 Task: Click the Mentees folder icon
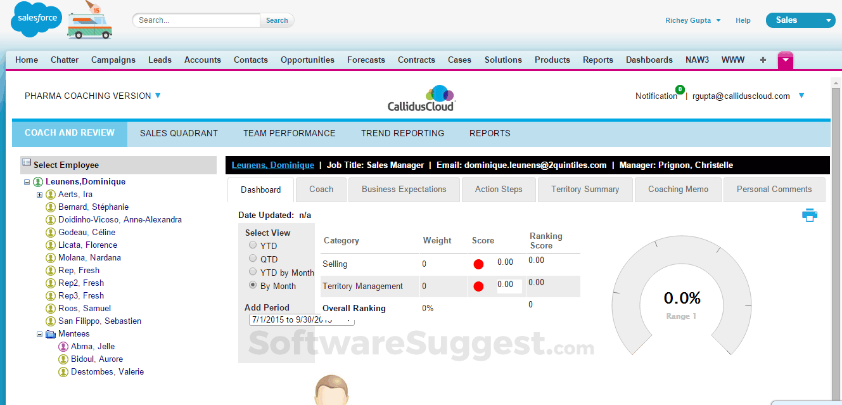[x=51, y=334]
